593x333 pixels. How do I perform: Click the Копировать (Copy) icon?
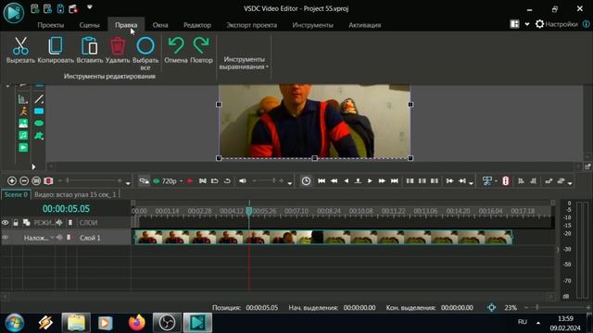pyautogui.click(x=56, y=46)
